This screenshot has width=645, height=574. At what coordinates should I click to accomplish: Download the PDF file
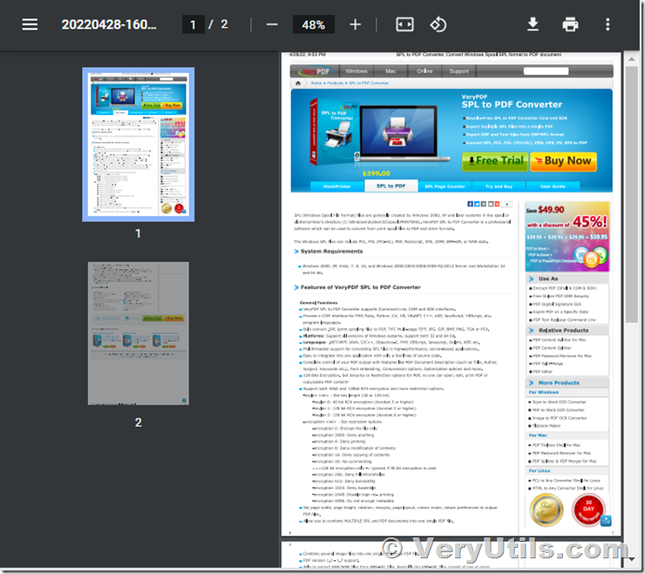pyautogui.click(x=533, y=24)
